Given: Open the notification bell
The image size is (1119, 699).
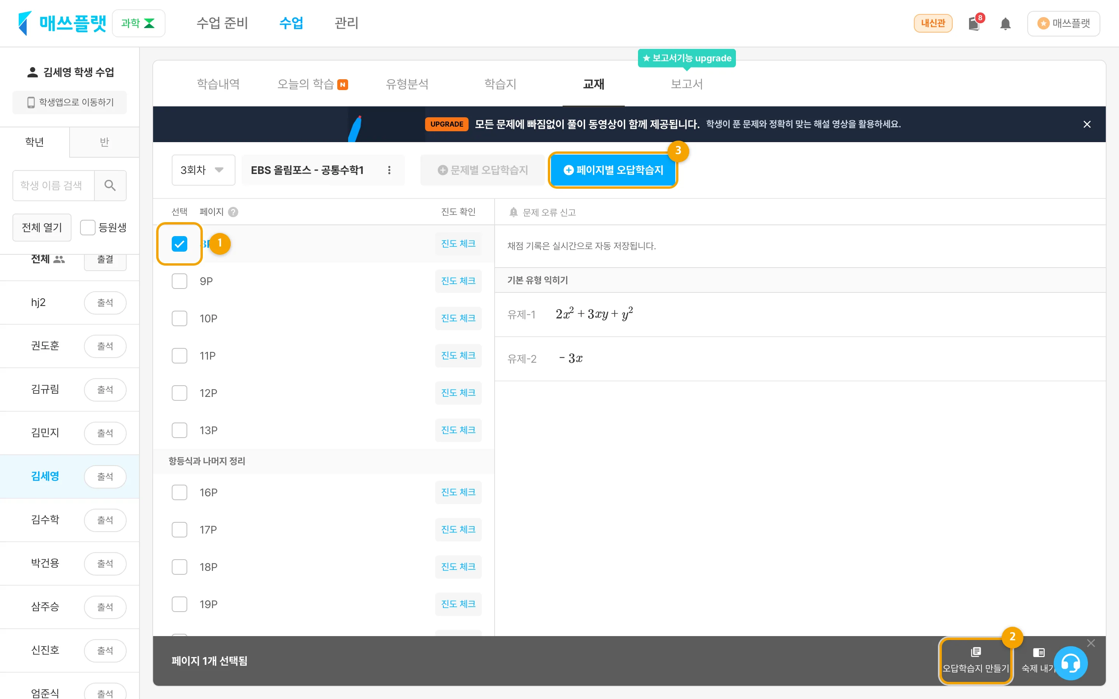Looking at the screenshot, I should 1005,24.
